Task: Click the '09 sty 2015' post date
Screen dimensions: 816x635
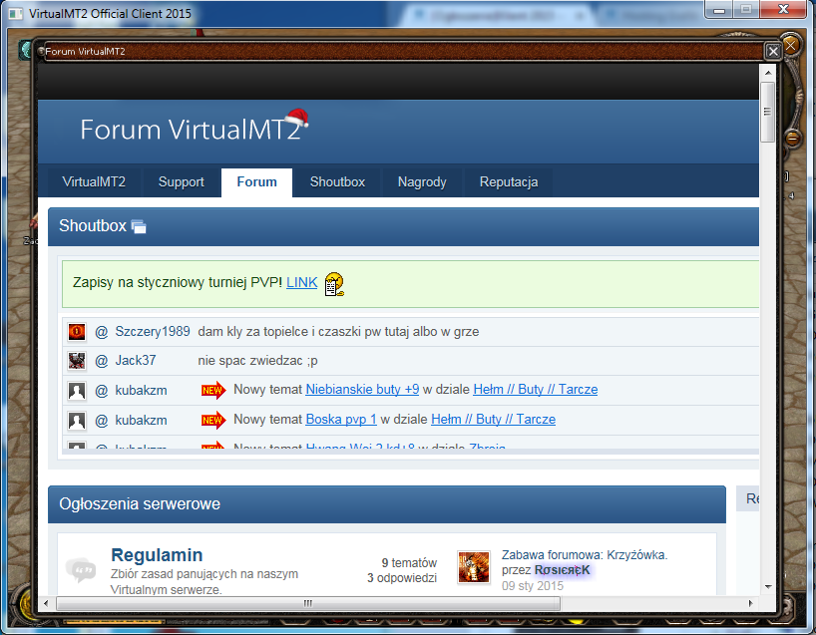Action: click(x=533, y=585)
